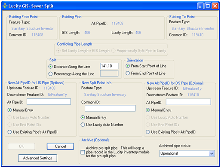
Task: Click the Distance Along the Line value field
Action: pos(109,66)
